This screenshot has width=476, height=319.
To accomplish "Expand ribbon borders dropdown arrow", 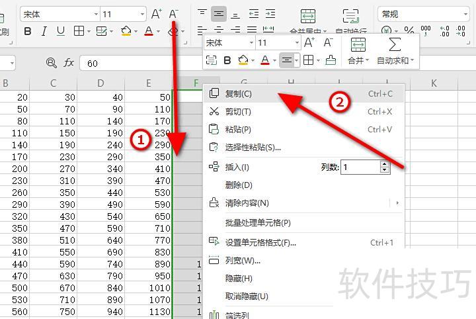I will (89, 31).
